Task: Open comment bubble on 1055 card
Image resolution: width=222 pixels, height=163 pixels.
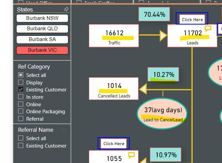Action: (131, 155)
